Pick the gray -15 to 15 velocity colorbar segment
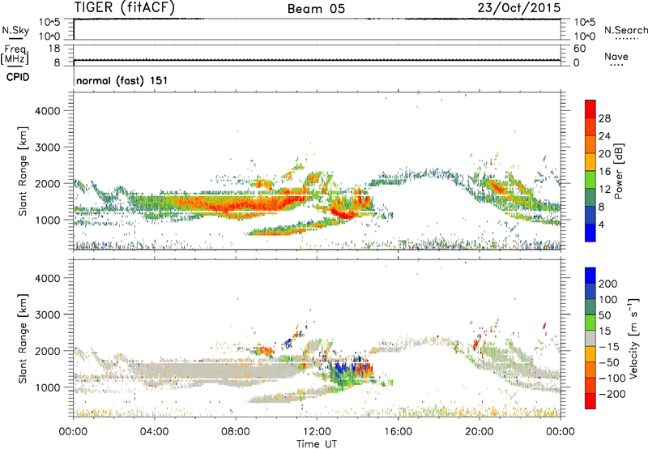Screen dimensions: 648x449 tap(590, 338)
